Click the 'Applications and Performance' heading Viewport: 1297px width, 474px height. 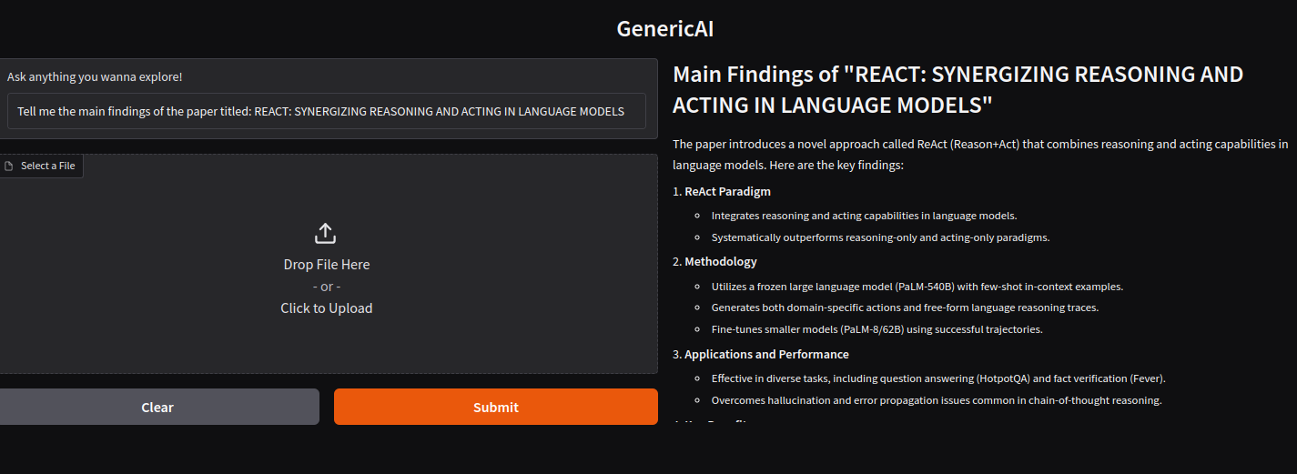[766, 354]
